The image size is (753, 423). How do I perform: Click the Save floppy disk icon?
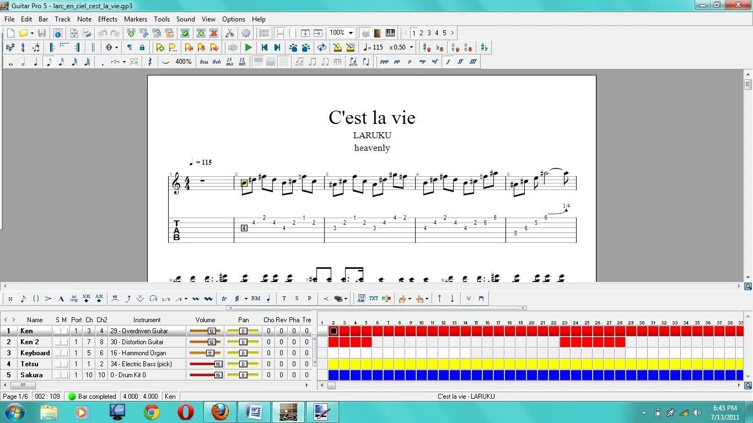pos(42,33)
